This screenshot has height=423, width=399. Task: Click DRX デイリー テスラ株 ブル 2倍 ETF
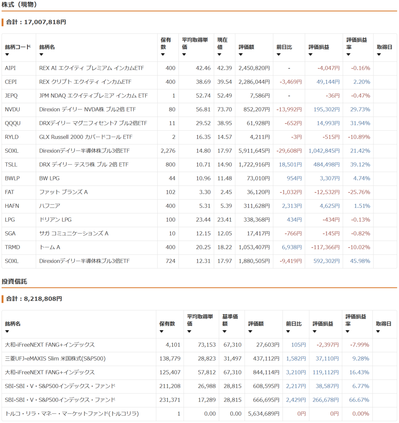(x=84, y=165)
